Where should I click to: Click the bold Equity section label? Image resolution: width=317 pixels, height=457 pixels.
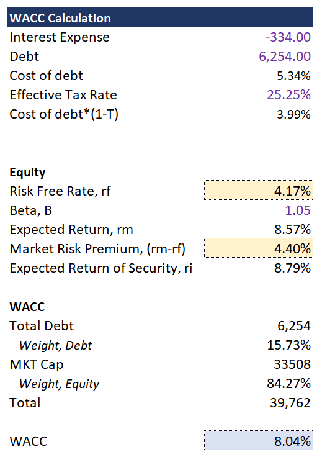point(27,172)
